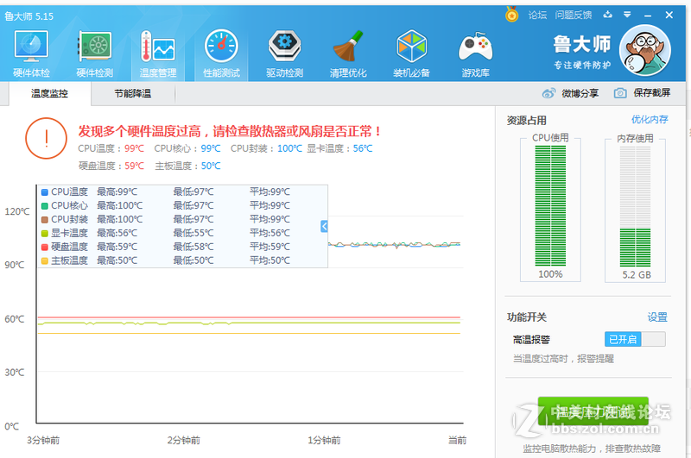This screenshot has height=458, width=691.
Task: Switch to the 节能降温 tab
Action: point(133,94)
